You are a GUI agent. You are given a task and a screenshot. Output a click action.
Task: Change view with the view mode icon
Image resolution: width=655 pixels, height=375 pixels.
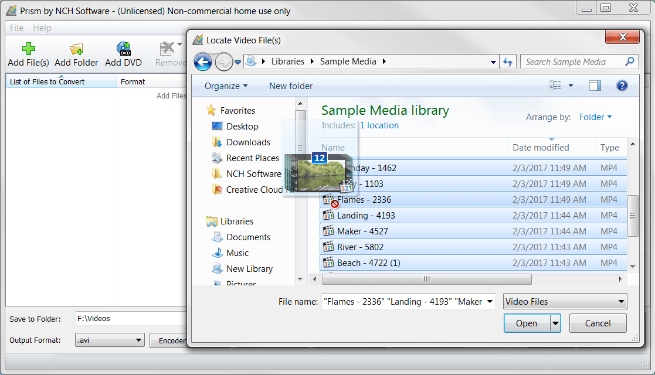click(x=555, y=86)
